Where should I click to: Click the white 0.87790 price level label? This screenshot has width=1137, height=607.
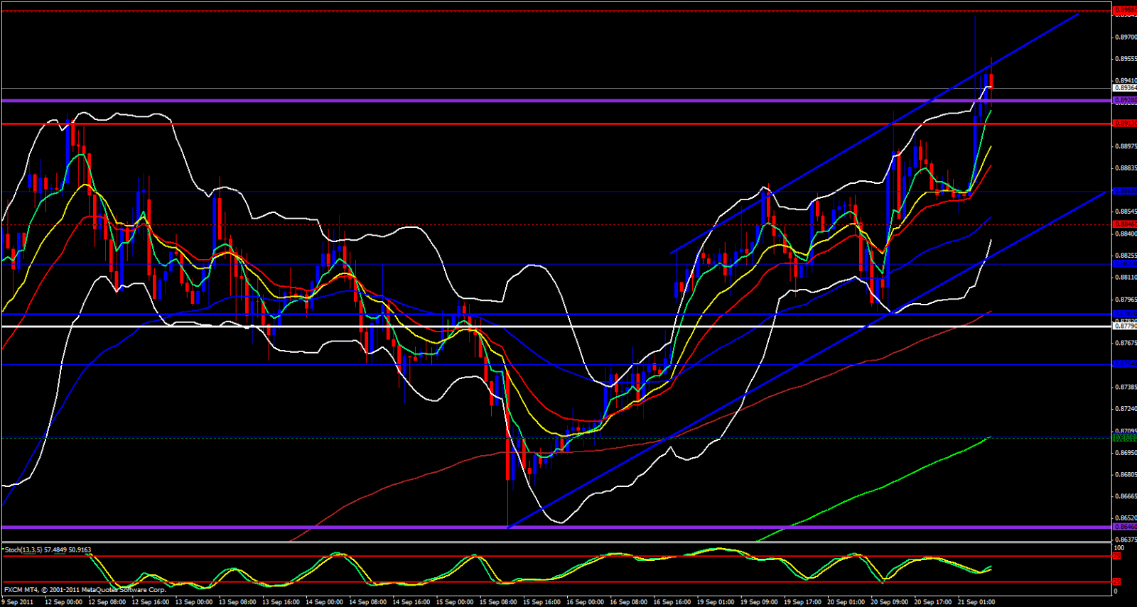pos(1124,327)
